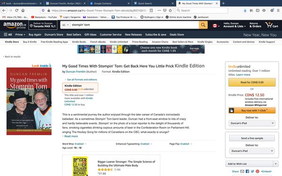Viewport: 282px width, 176px height.
Task: Reload the page with refresh icon
Action: (x=17, y=10)
